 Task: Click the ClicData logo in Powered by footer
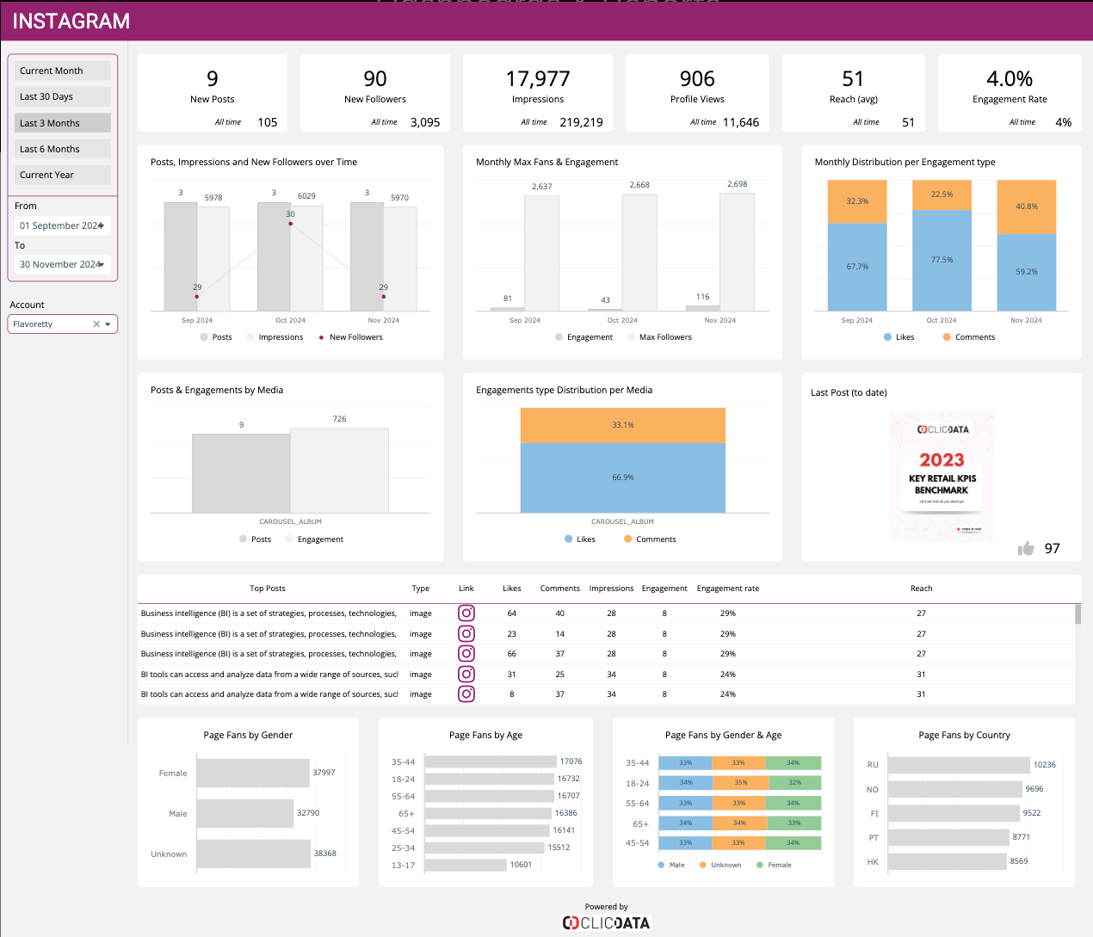click(x=605, y=922)
